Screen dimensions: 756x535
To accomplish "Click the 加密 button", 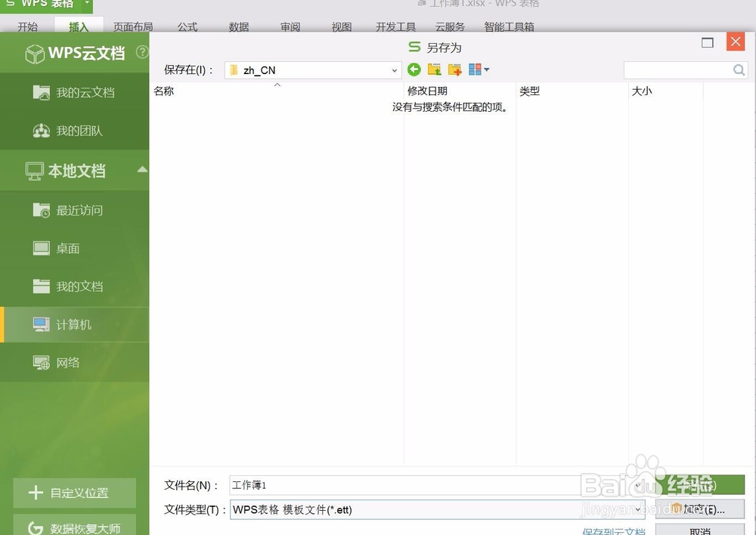I will pyautogui.click(x=699, y=509).
